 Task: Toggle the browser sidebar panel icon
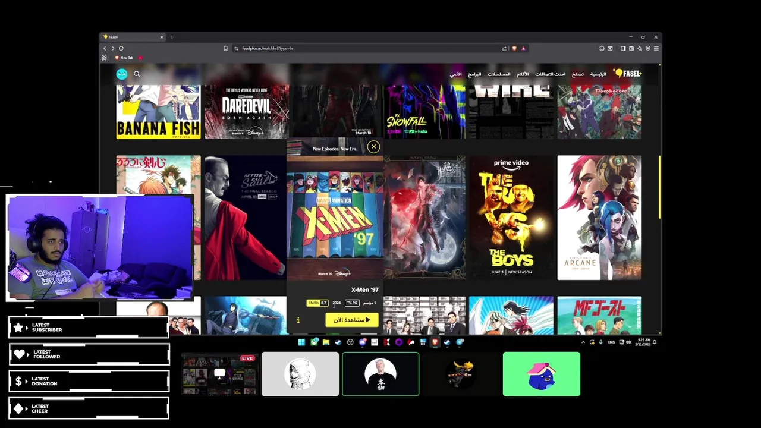click(x=623, y=48)
